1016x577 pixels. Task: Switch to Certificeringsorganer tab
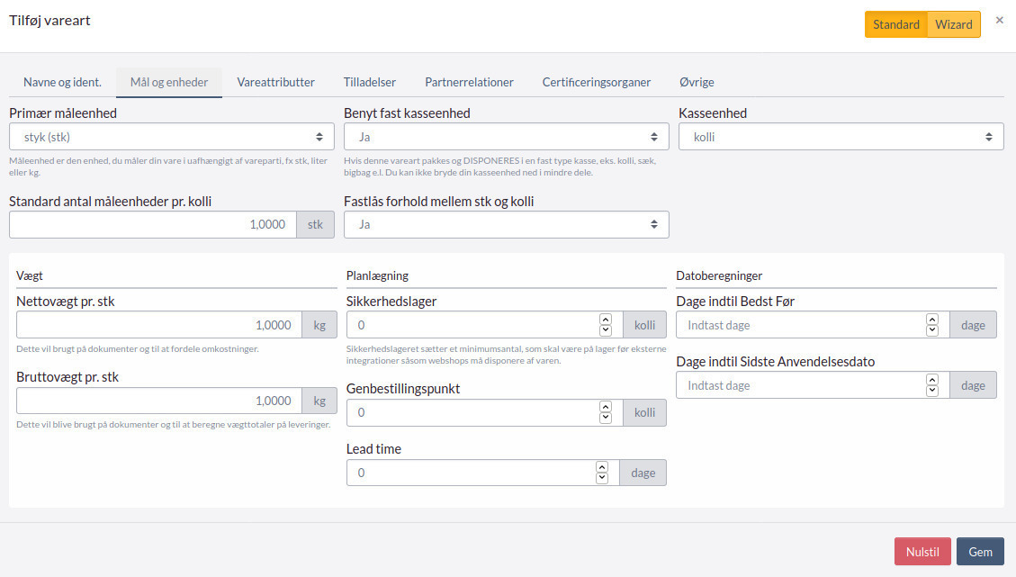click(596, 82)
